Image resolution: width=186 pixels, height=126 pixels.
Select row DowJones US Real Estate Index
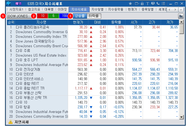93,55
